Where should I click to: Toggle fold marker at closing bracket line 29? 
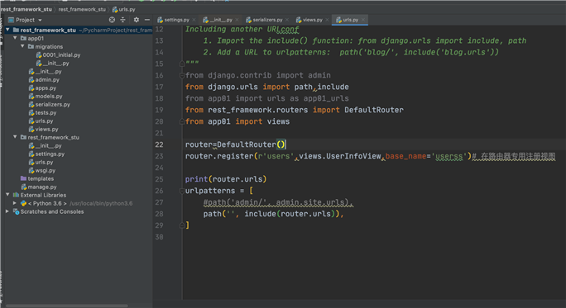pos(182,225)
